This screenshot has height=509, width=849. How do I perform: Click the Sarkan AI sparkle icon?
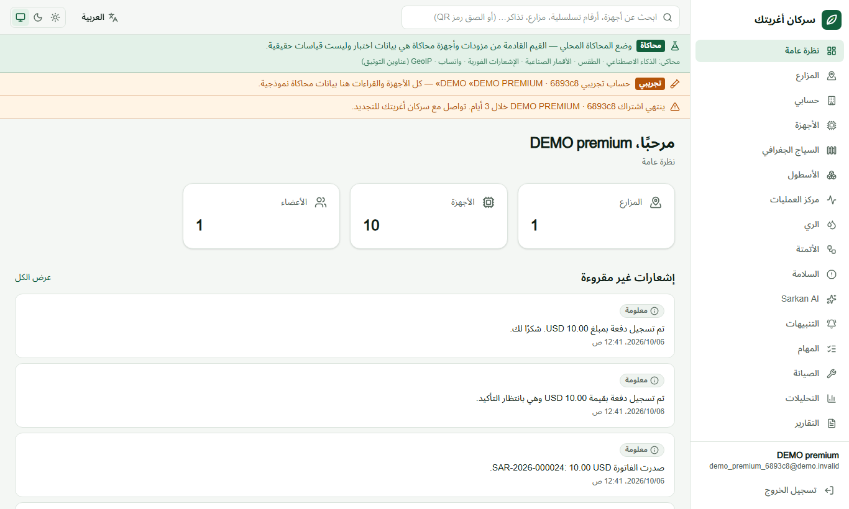click(832, 299)
